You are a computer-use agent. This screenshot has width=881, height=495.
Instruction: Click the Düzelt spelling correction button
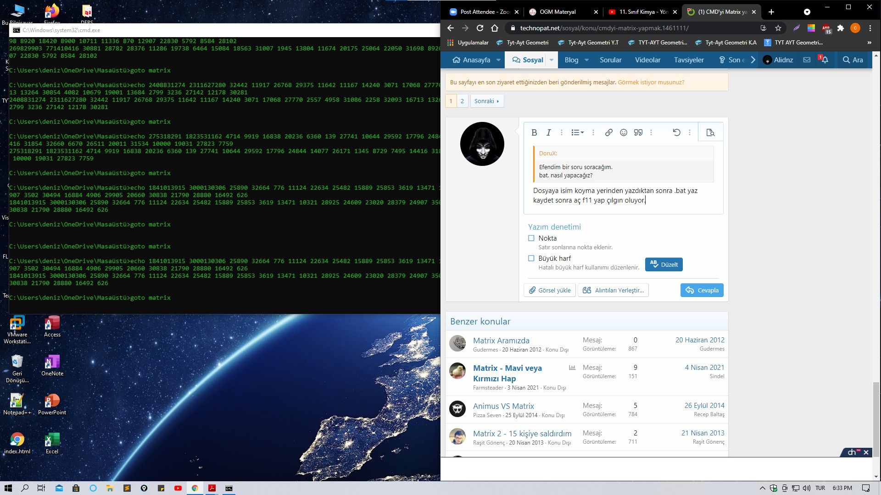tap(664, 264)
